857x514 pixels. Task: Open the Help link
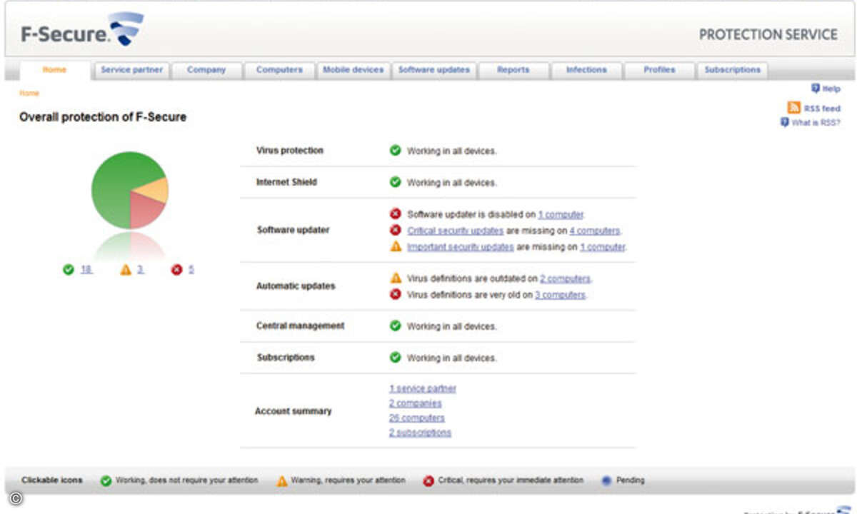(831, 89)
